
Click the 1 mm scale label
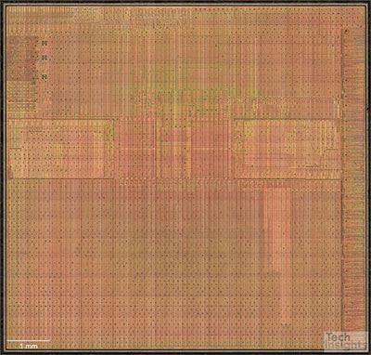tap(29, 346)
